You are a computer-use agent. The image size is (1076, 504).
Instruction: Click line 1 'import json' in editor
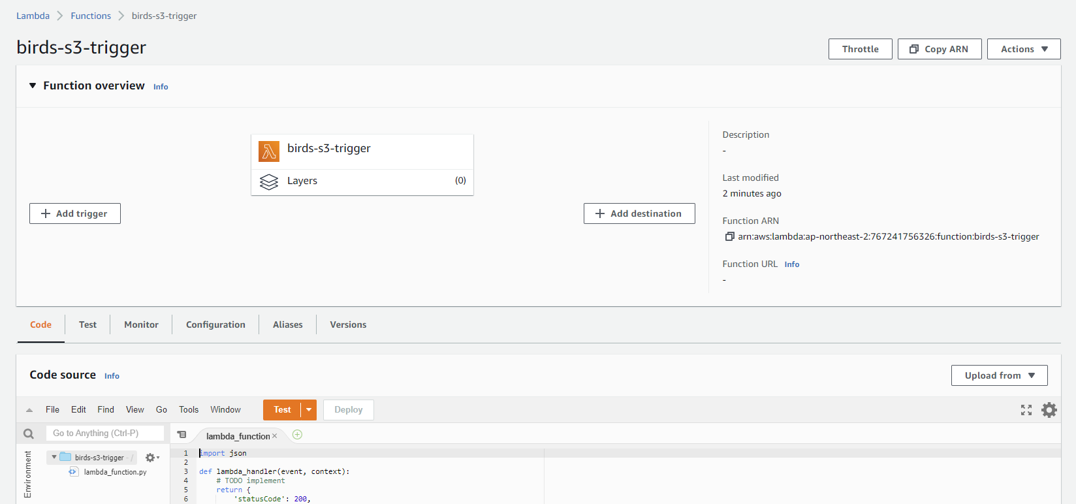223,453
